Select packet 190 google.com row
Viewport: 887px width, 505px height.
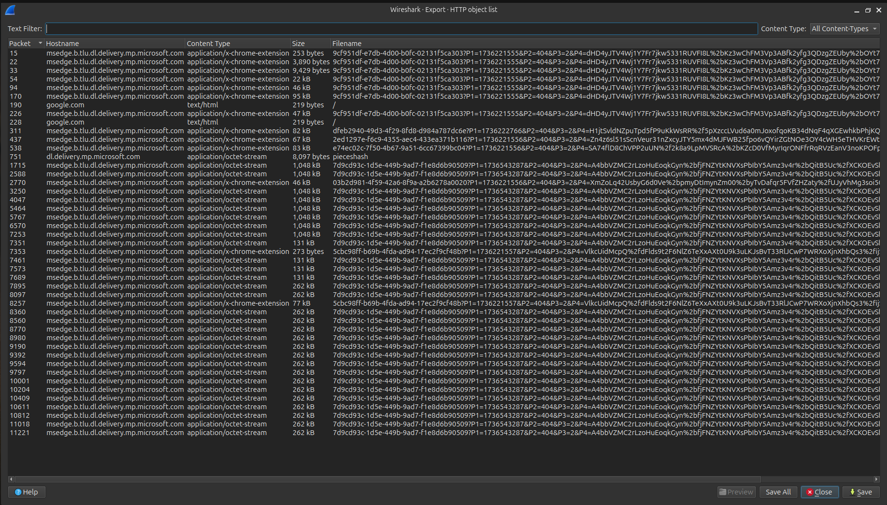(444, 105)
